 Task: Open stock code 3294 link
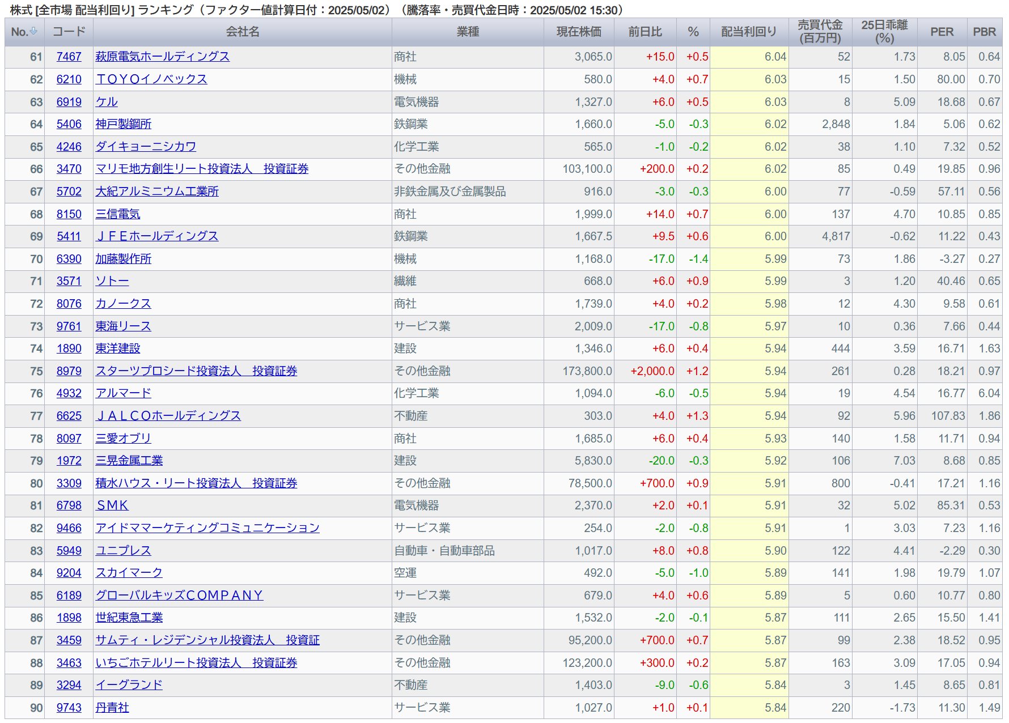(x=69, y=685)
